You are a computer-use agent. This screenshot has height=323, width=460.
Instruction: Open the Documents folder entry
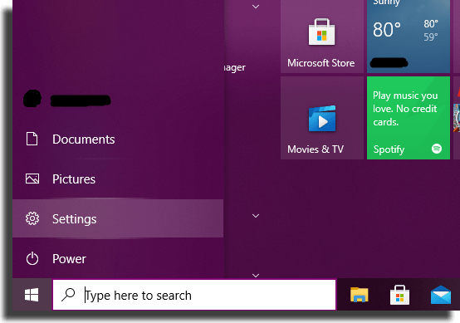coord(118,139)
